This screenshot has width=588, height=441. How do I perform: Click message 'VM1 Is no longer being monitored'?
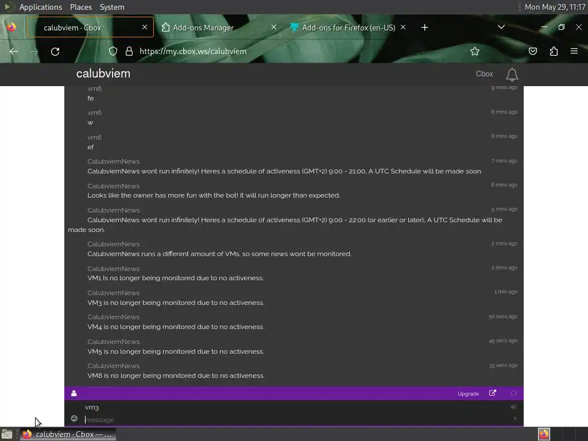coord(176,278)
